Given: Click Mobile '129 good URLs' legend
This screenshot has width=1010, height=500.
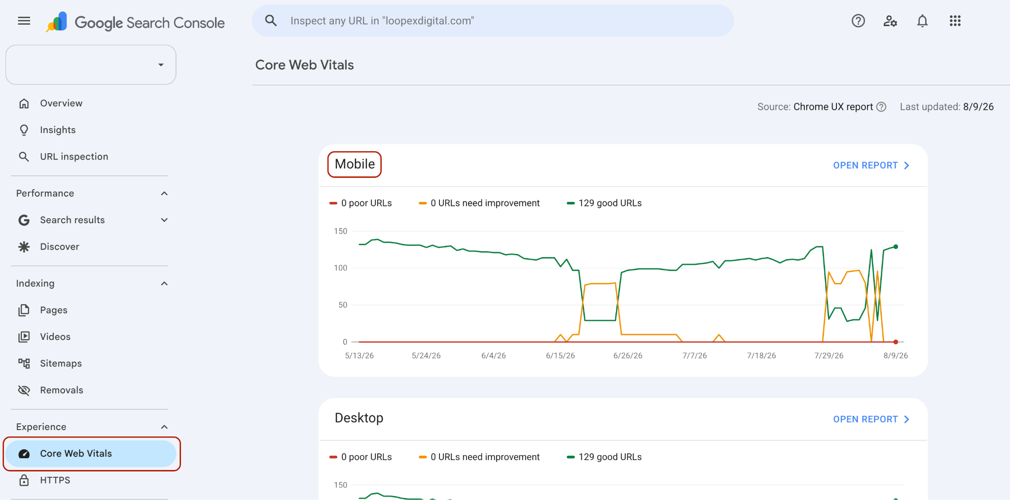Looking at the screenshot, I should pos(604,203).
